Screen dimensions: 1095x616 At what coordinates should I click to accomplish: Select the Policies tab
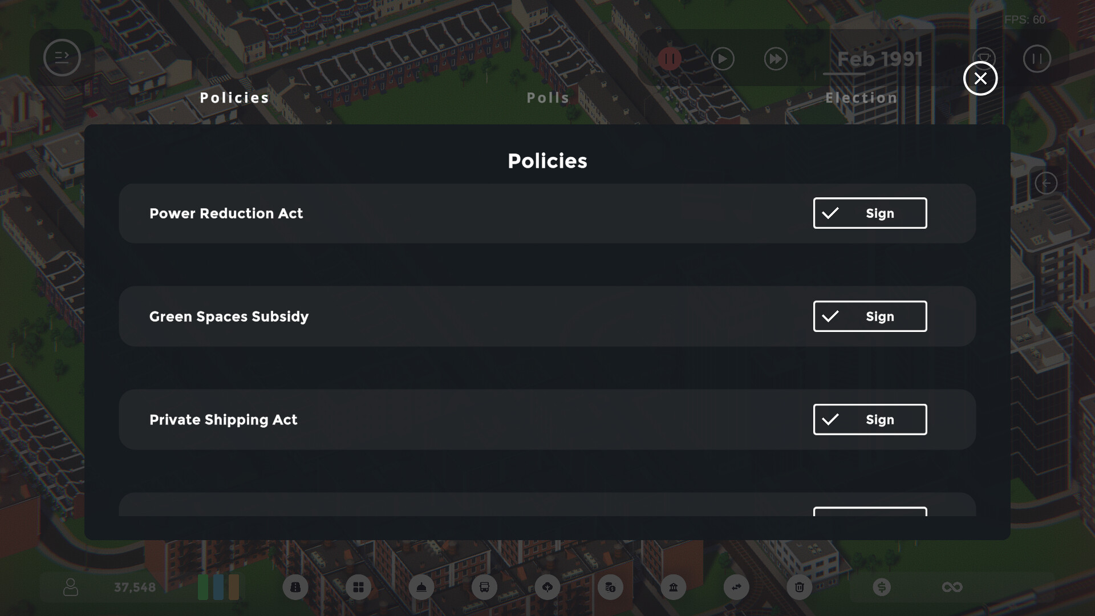point(234,98)
